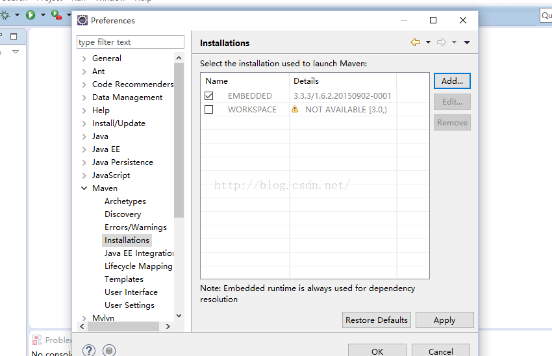Click the Edit... button
Image resolution: width=552 pixels, height=356 pixels.
pos(452,102)
